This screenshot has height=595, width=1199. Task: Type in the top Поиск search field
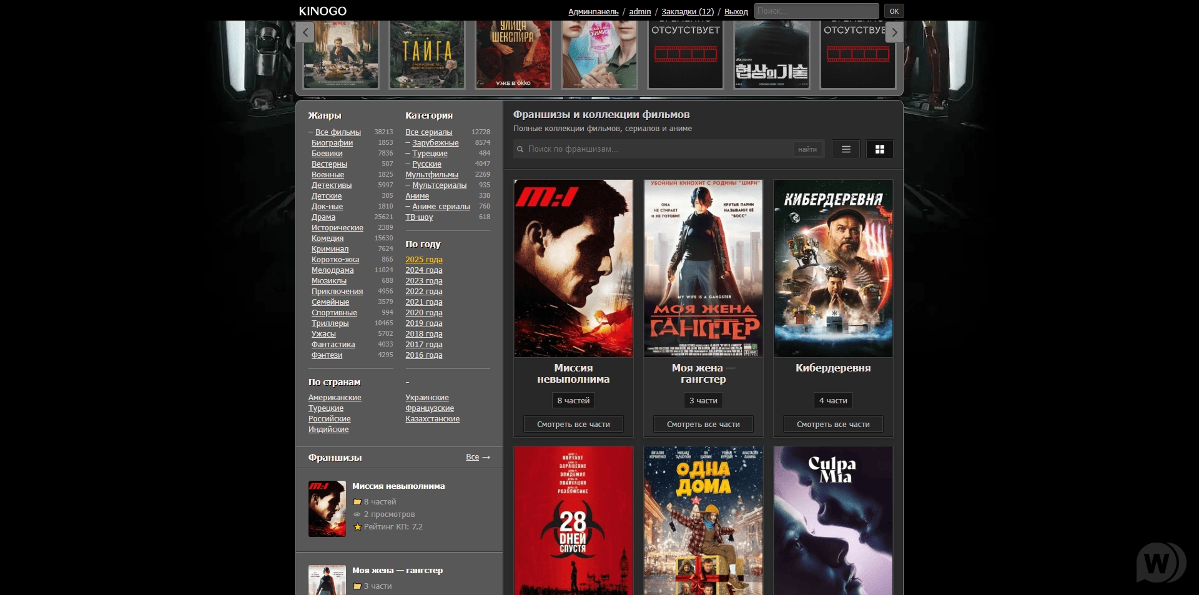click(816, 11)
